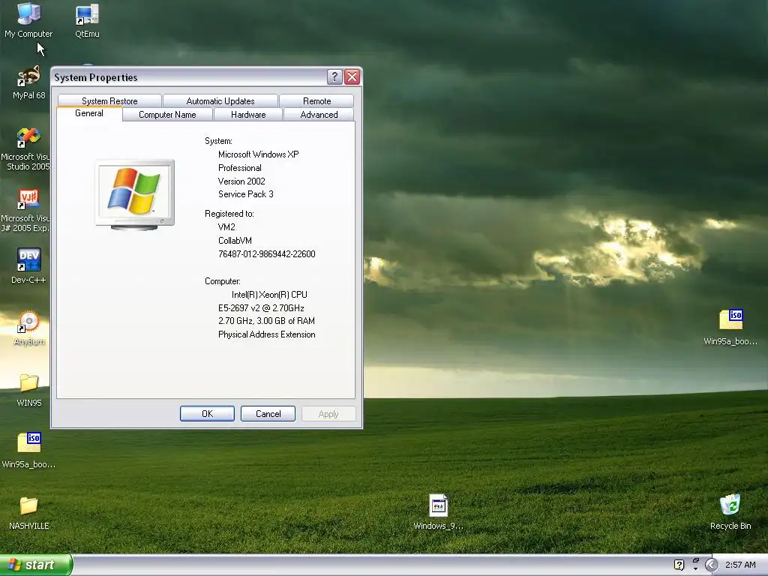This screenshot has height=576, width=768.
Task: Switch to the Remote tab
Action: 317,101
